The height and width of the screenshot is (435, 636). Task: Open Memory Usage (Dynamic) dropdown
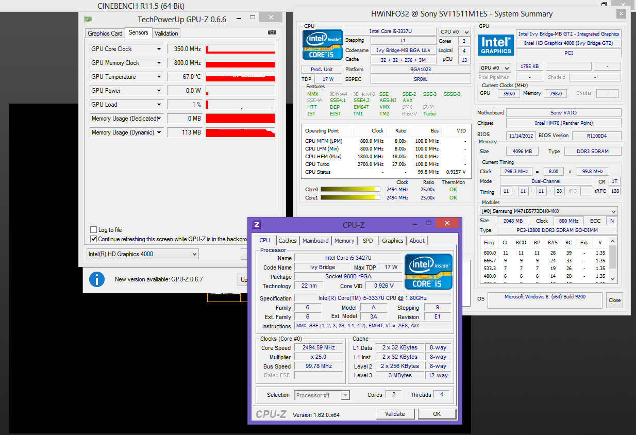tap(159, 132)
